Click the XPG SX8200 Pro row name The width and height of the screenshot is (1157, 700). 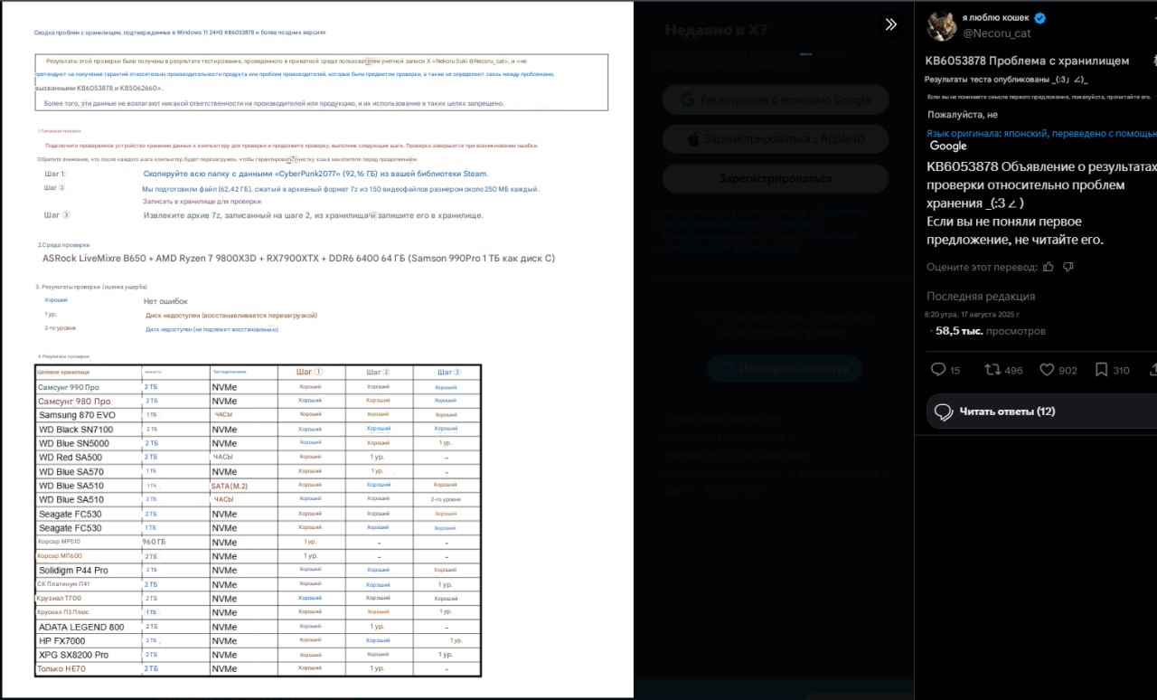coord(73,655)
